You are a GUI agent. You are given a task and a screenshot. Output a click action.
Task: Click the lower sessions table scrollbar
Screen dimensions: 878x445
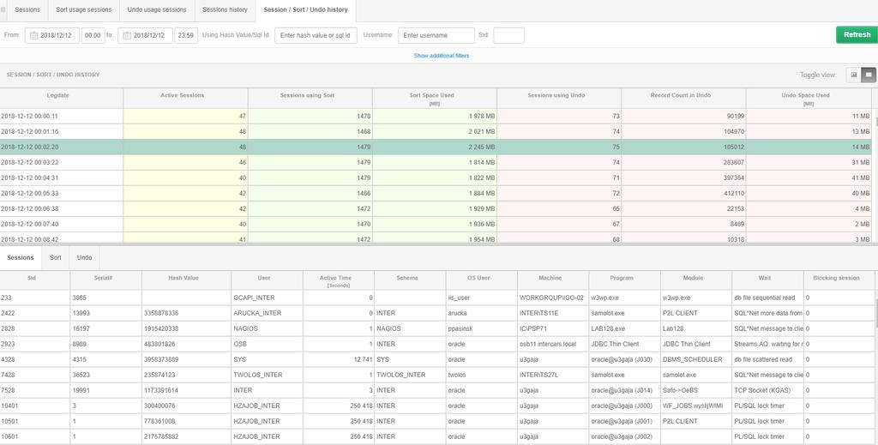[875, 314]
